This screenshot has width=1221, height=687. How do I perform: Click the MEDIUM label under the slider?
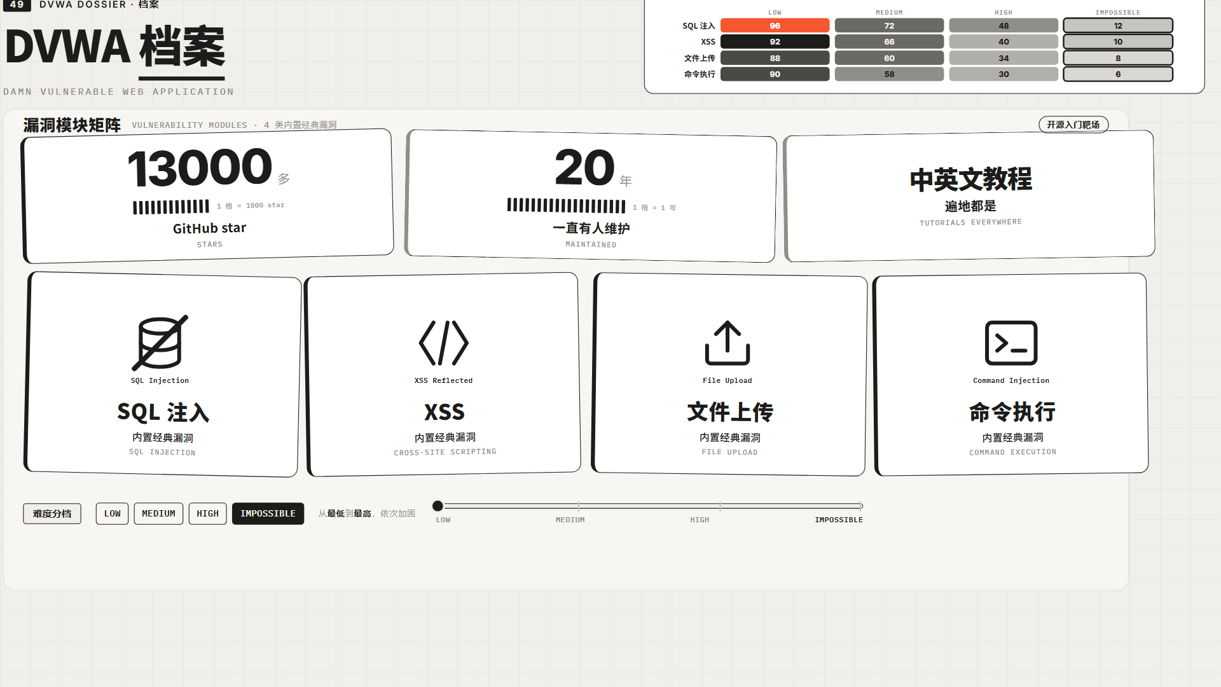pos(570,520)
